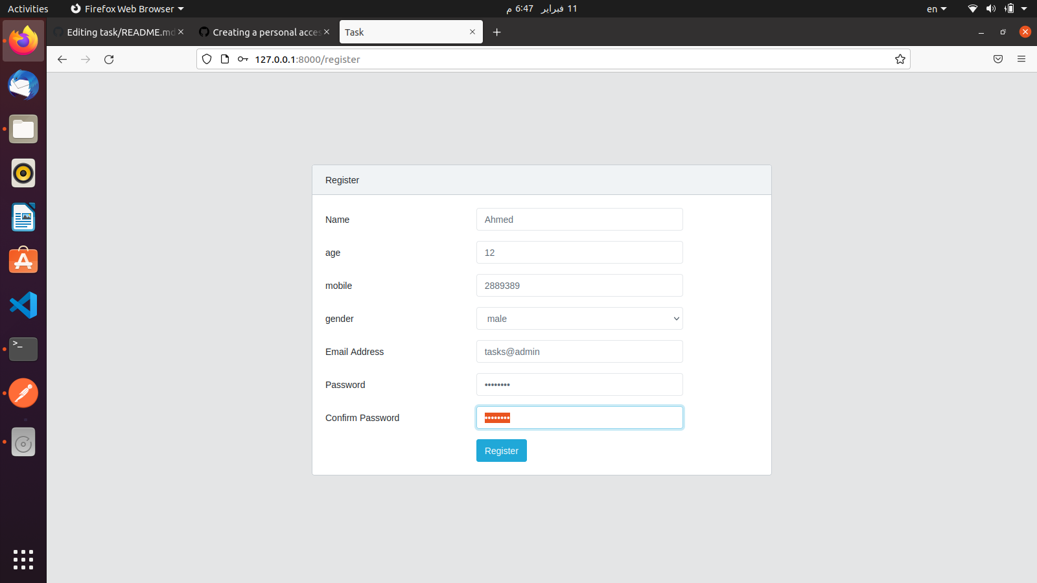Click the Password field
Viewport: 1037px width, 583px height.
pos(579,385)
